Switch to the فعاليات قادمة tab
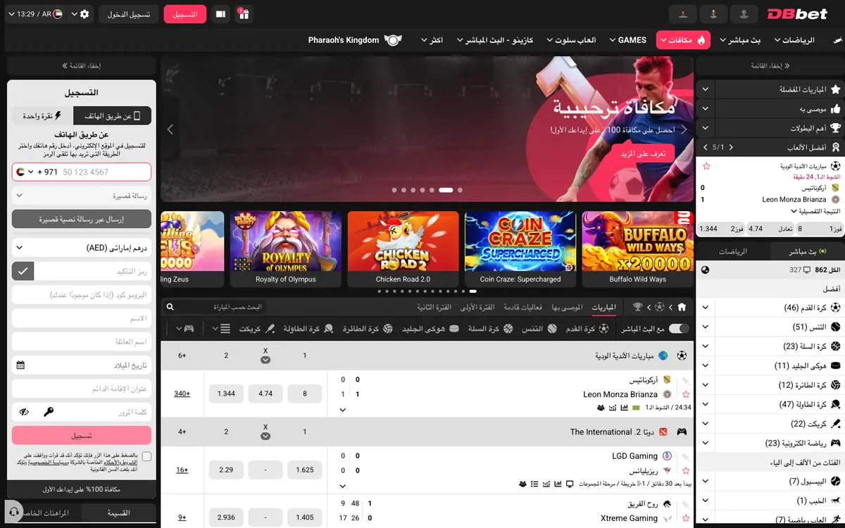The height and width of the screenshot is (528, 845). [x=522, y=308]
